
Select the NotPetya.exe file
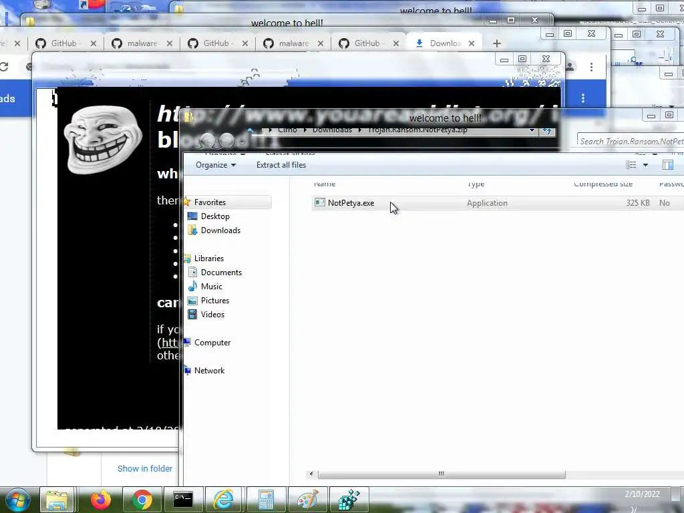[x=351, y=203]
